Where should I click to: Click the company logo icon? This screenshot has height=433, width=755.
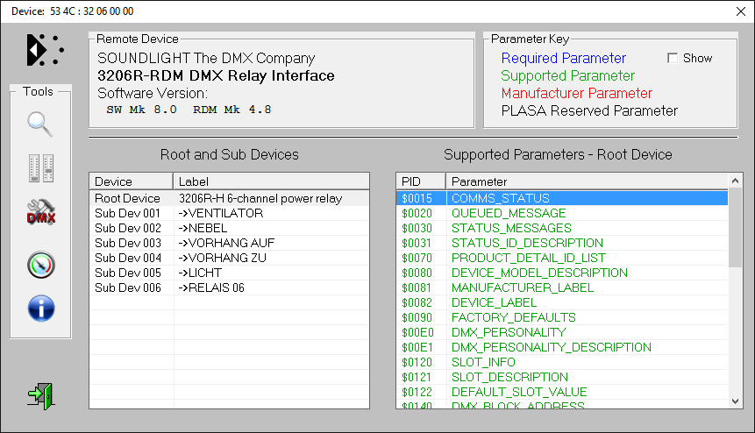pos(44,49)
